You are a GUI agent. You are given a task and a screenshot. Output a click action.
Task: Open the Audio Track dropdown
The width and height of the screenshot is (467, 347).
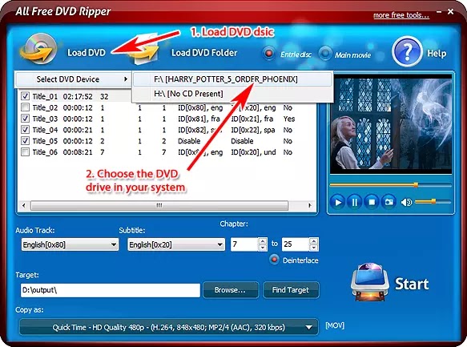(x=70, y=244)
